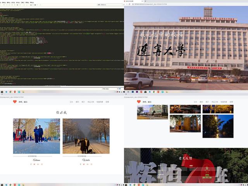Open the Winter snowy street couple photo
The image size is (248, 186).
coord(86,136)
